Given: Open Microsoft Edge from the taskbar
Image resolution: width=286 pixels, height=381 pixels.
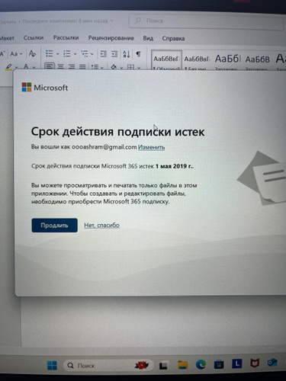Looking at the screenshot, I should pos(201,365).
